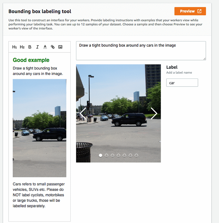
Task: Open worker view with Preview button
Action: (190, 11)
